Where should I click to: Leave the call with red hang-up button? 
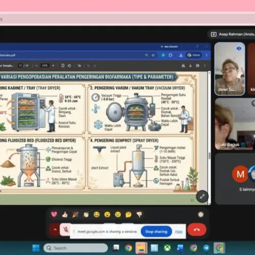click(x=197, y=229)
